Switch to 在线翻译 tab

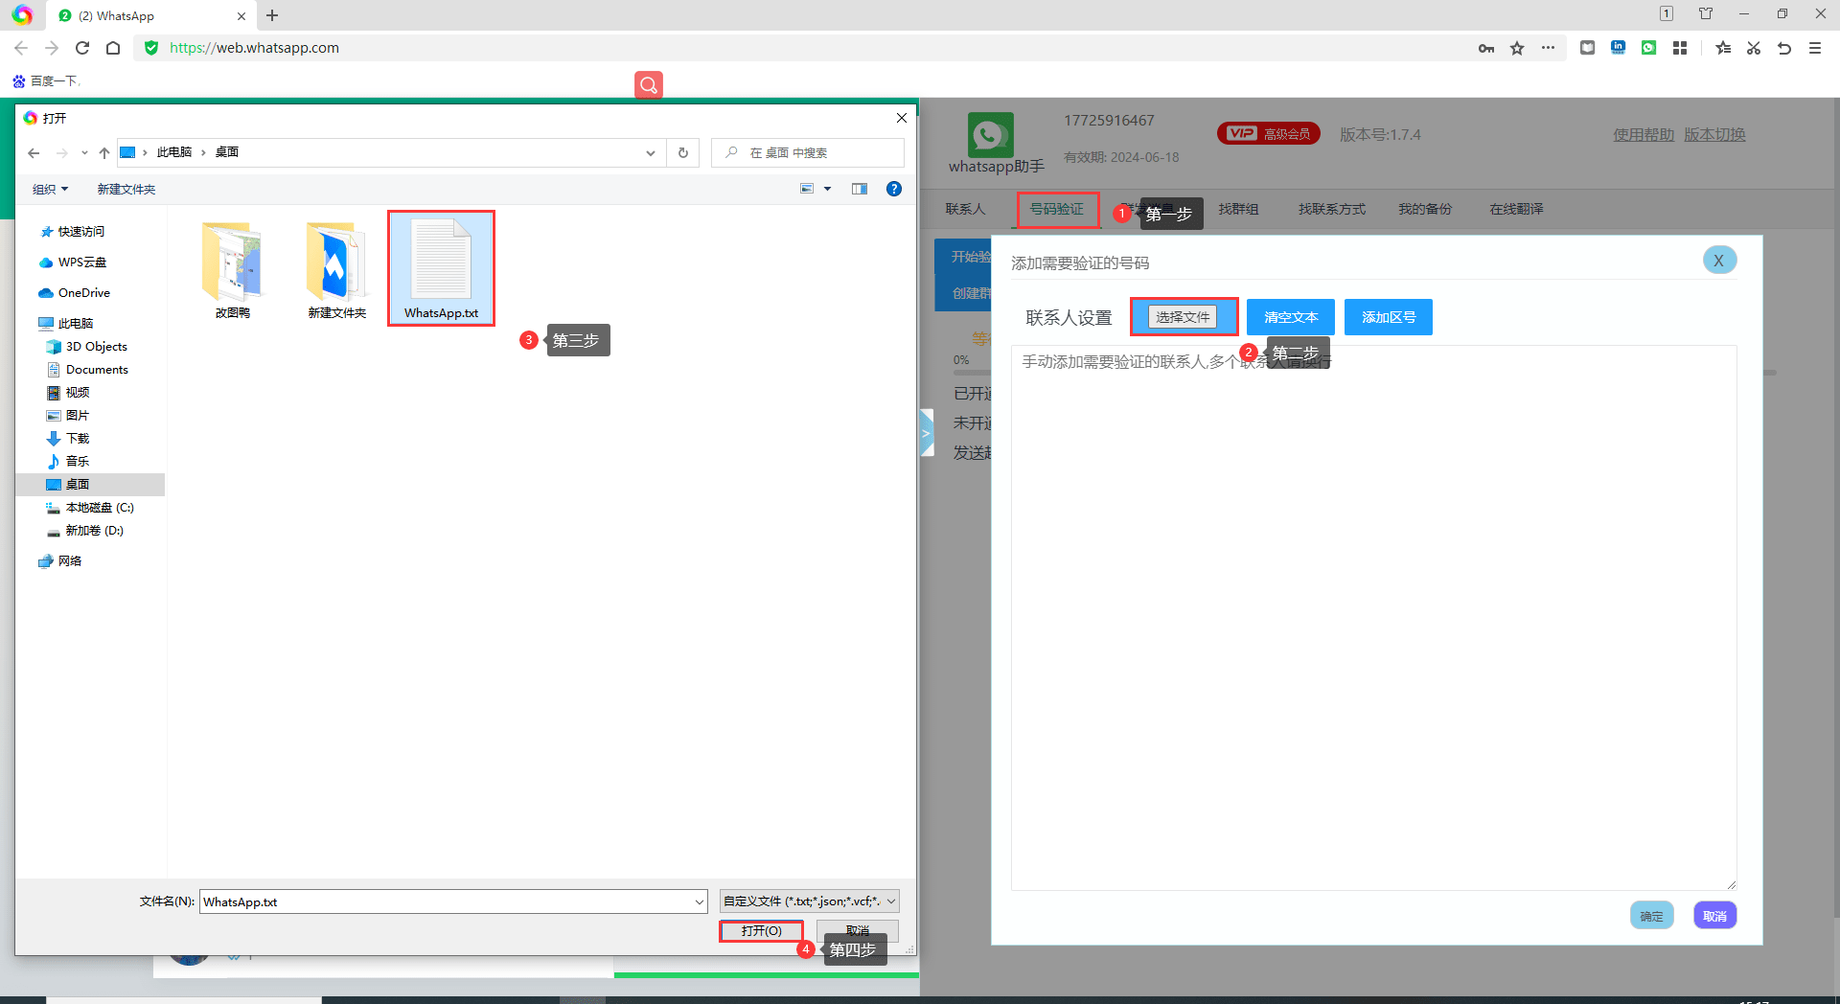coord(1516,209)
